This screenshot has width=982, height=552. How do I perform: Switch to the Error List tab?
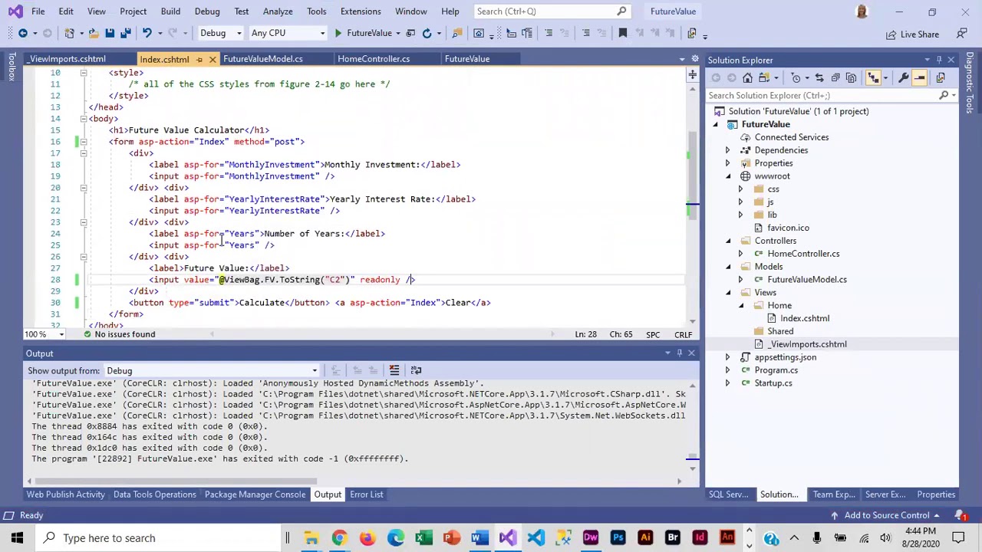click(366, 495)
